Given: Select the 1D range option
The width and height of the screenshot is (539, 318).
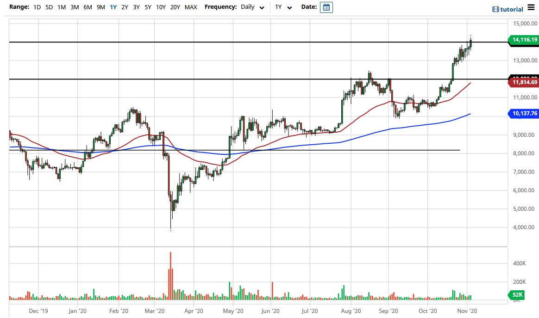Looking at the screenshot, I should [36, 7].
